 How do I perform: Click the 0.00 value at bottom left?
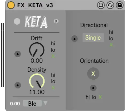click(x=15, y=104)
